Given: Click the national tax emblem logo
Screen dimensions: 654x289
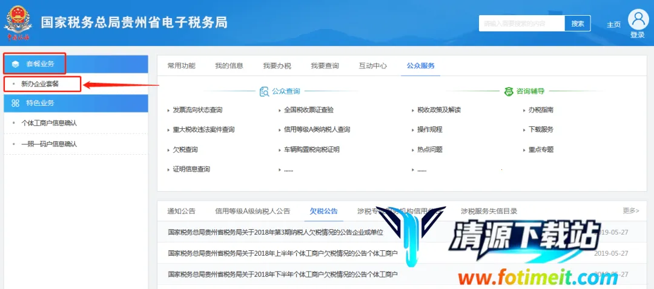Looking at the screenshot, I should pos(18,23).
